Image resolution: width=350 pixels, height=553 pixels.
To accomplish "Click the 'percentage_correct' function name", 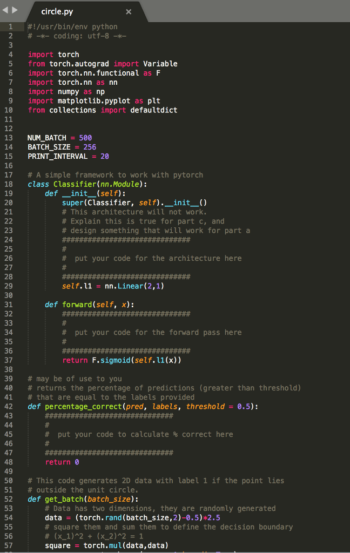I will click(x=83, y=406).
